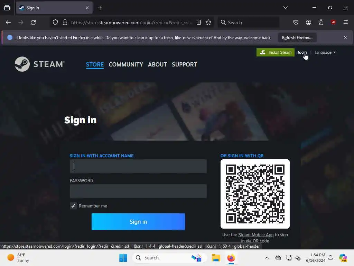
Task: Click the taskbar Search box
Action: [x=170, y=258]
